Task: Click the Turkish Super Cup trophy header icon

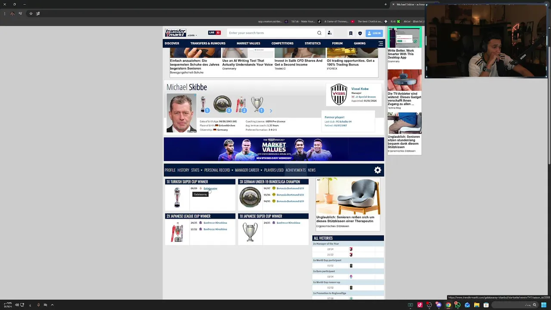Action: coord(203,105)
